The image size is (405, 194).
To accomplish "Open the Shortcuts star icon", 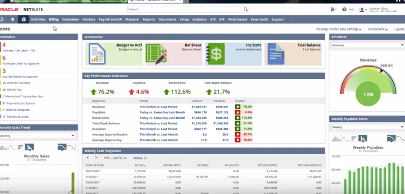I will pyautogui.click(x=13, y=19).
